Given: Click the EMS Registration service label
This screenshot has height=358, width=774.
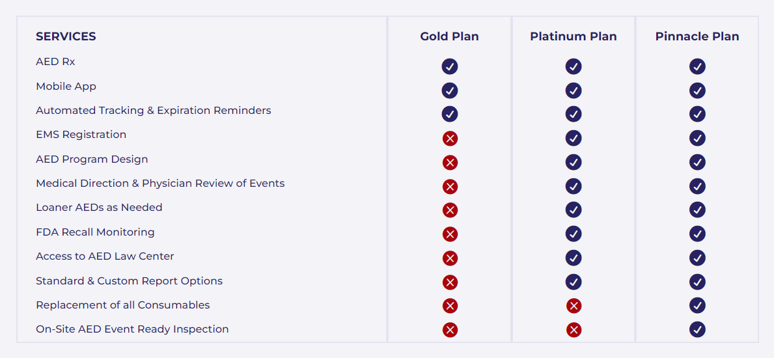Looking at the screenshot, I should pyautogui.click(x=81, y=135).
